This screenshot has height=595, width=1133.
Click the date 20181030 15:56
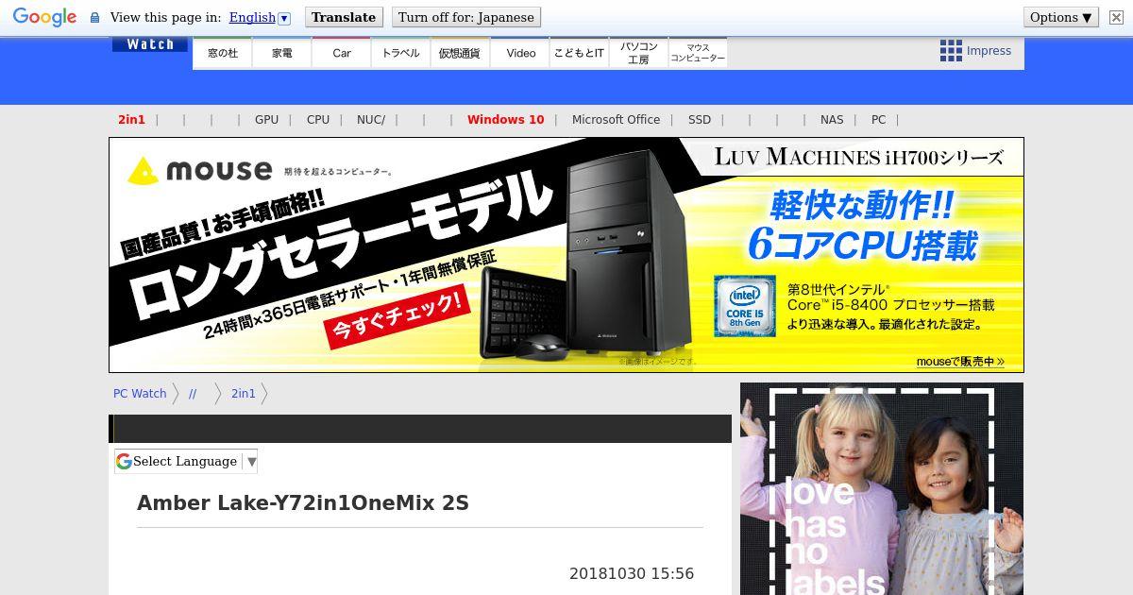[x=632, y=573]
